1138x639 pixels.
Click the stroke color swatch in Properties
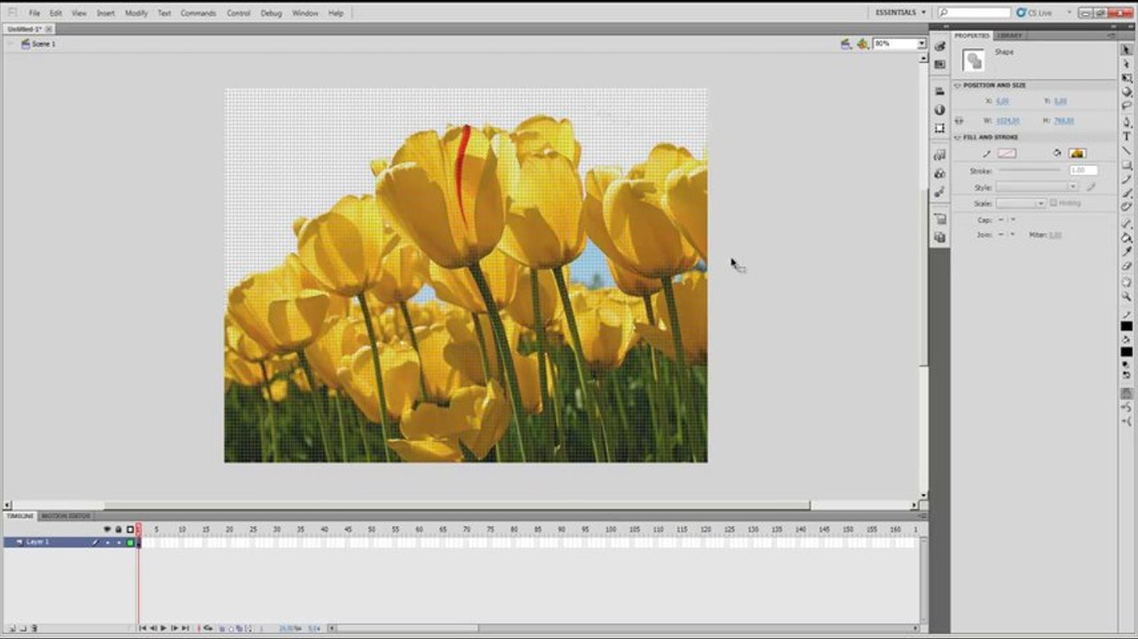click(x=1007, y=154)
